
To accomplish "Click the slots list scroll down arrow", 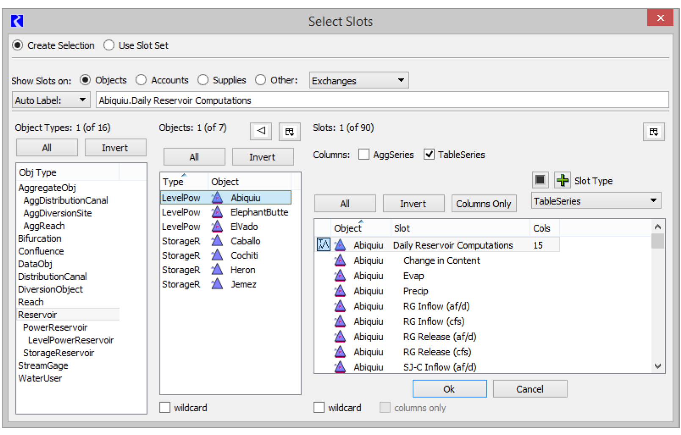I will click(x=657, y=366).
